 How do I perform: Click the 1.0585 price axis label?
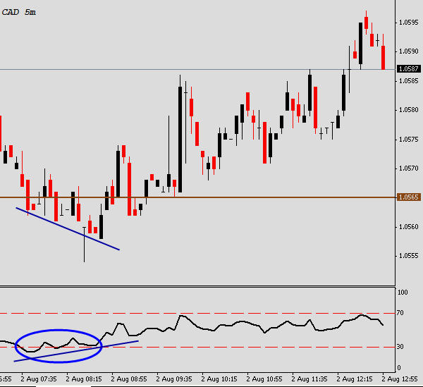(408, 80)
